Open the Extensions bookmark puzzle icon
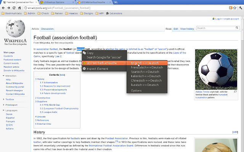This screenshot has width=244, height=152. (108, 13)
